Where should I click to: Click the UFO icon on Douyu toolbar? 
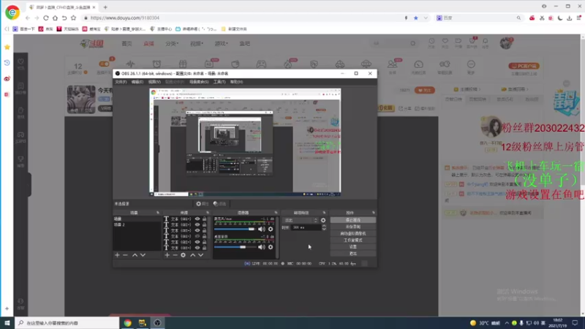366,64
